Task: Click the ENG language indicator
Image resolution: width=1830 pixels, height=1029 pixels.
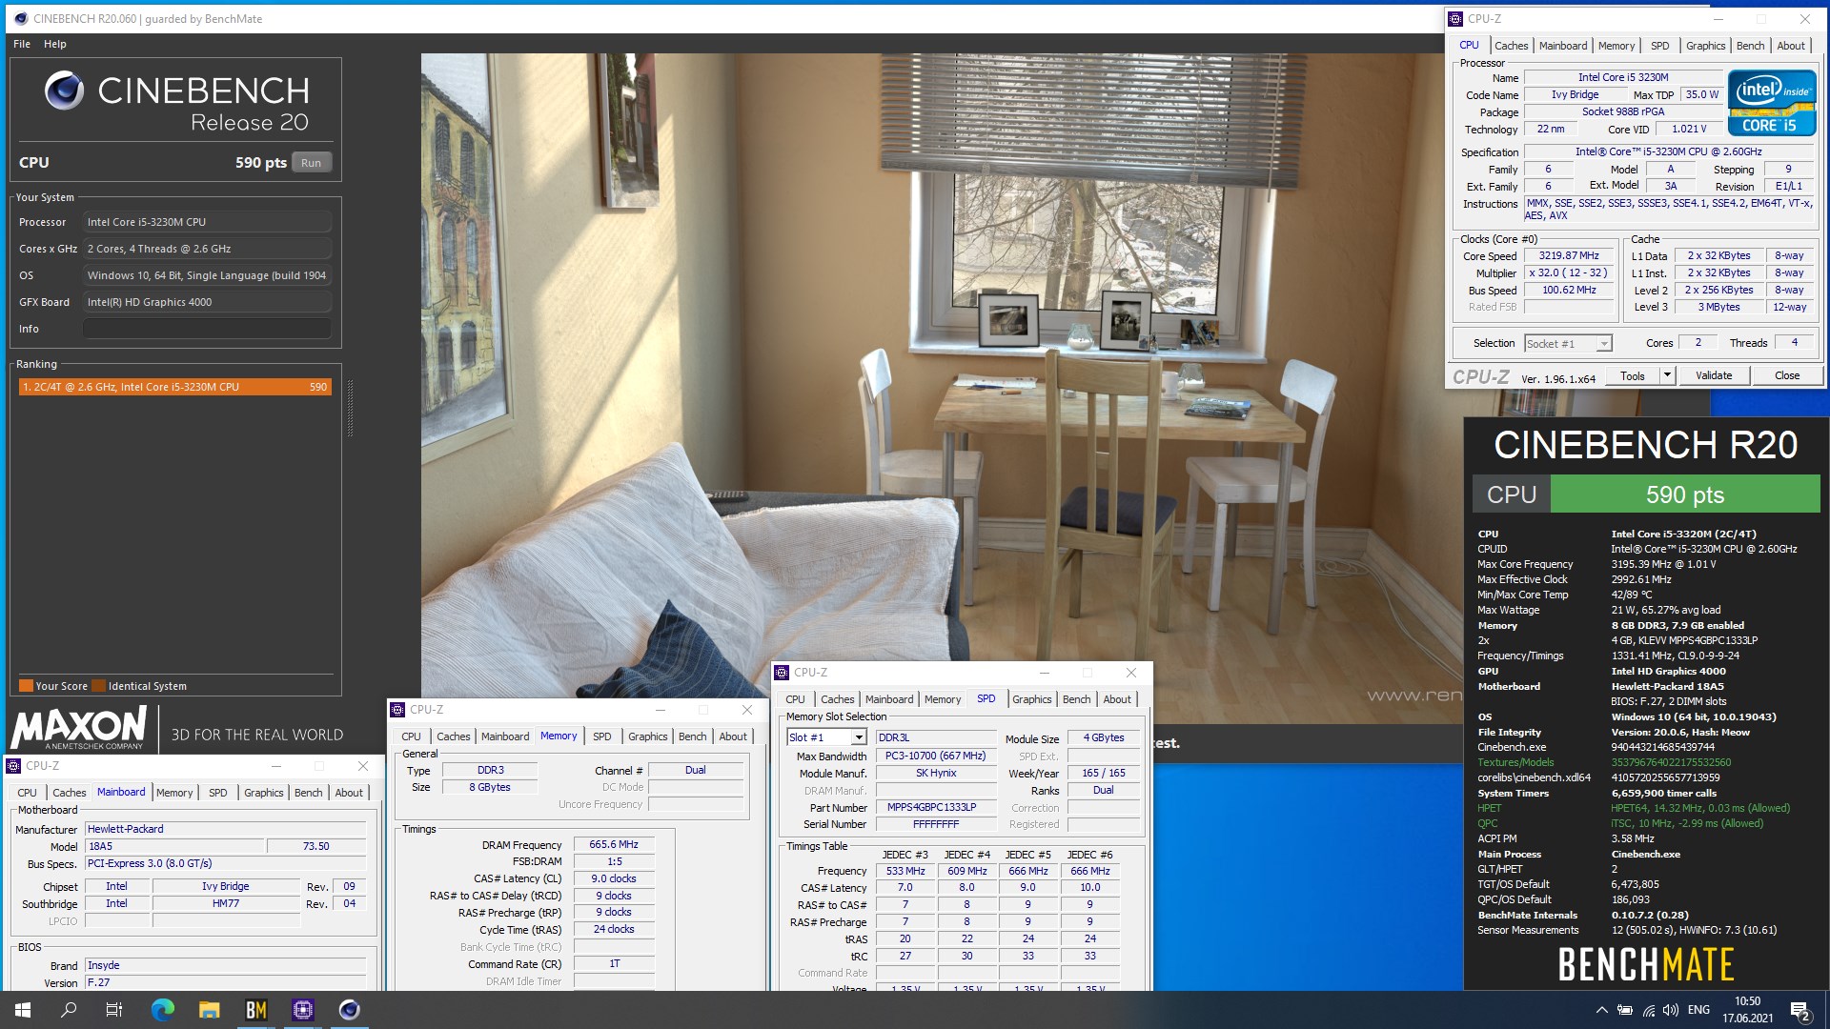Action: (x=1698, y=1010)
